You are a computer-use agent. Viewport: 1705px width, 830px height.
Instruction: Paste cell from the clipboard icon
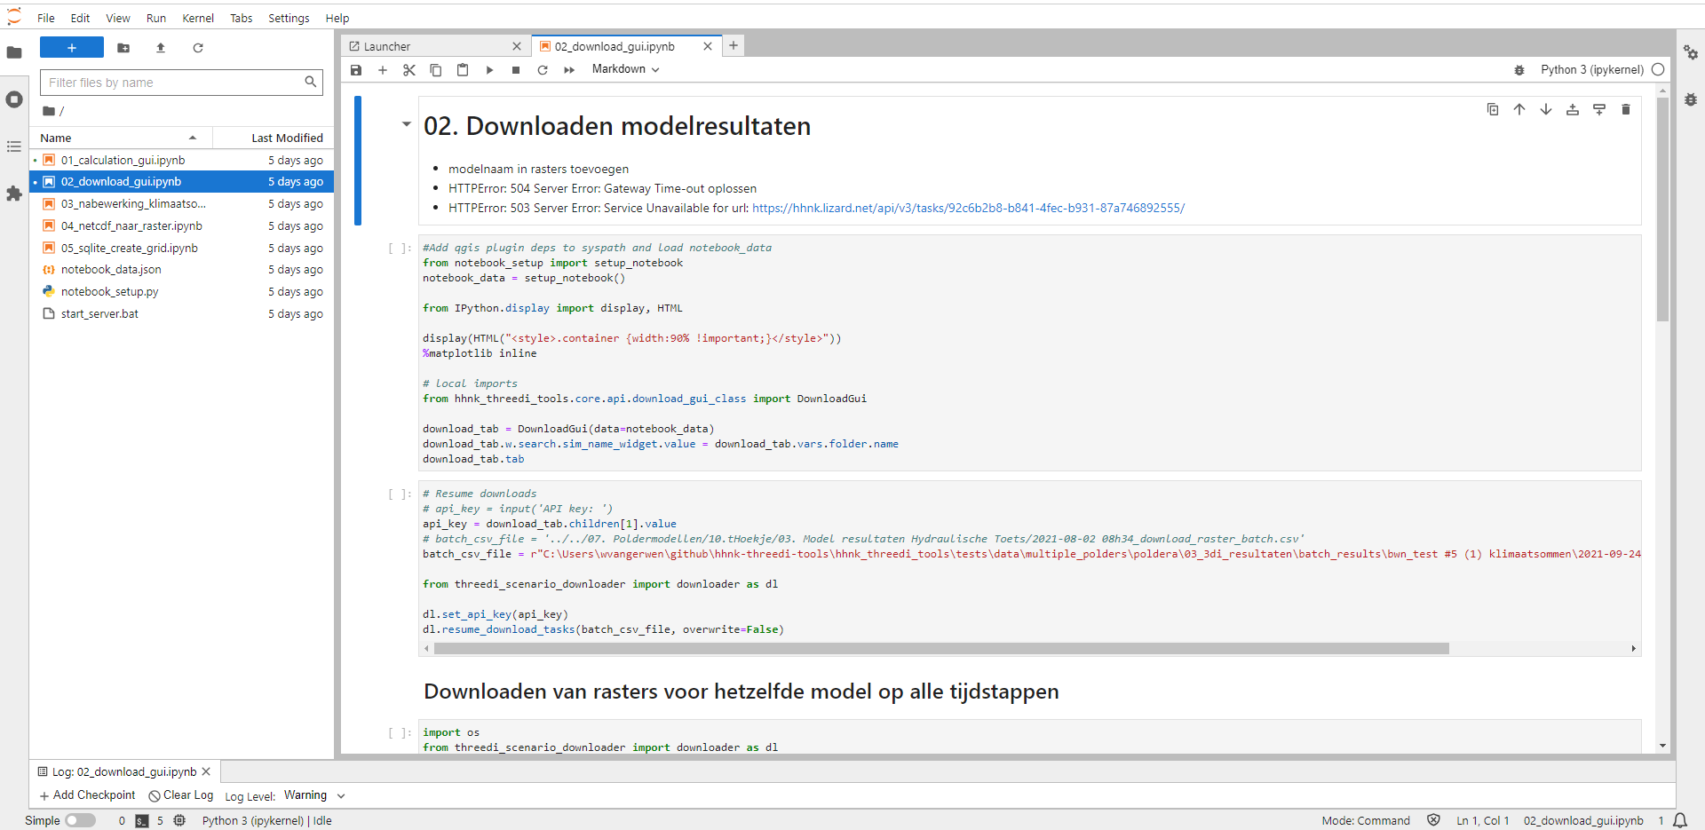coord(463,70)
